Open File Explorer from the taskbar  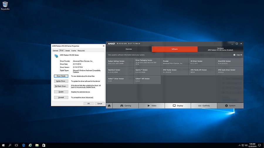coord(37,145)
